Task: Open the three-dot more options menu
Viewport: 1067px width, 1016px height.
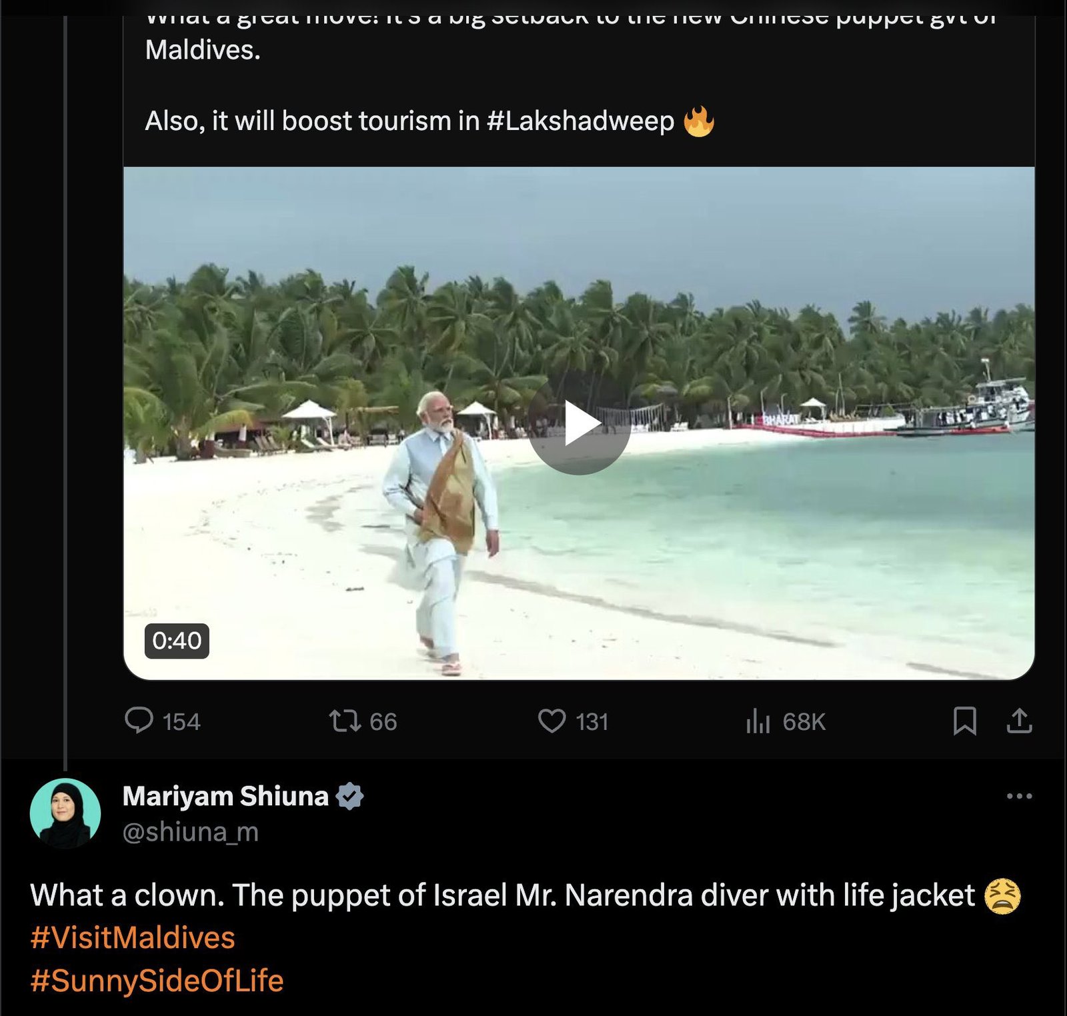Action: tap(1019, 796)
